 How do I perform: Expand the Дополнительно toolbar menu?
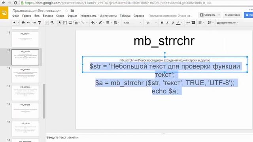coord(228,23)
